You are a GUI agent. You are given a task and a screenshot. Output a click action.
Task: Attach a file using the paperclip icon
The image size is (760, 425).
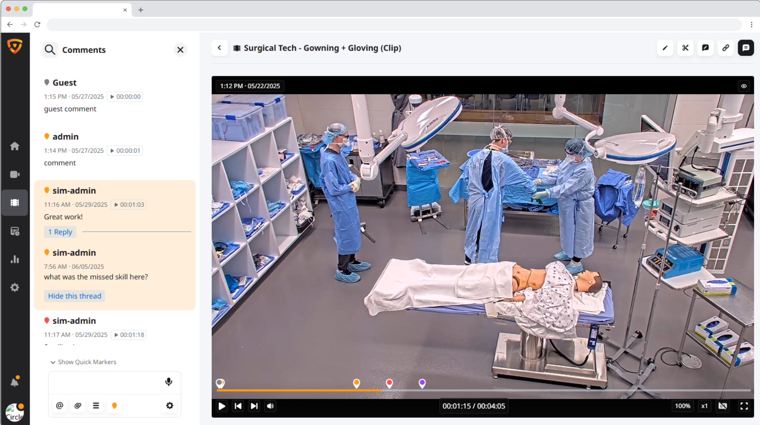[78, 405]
